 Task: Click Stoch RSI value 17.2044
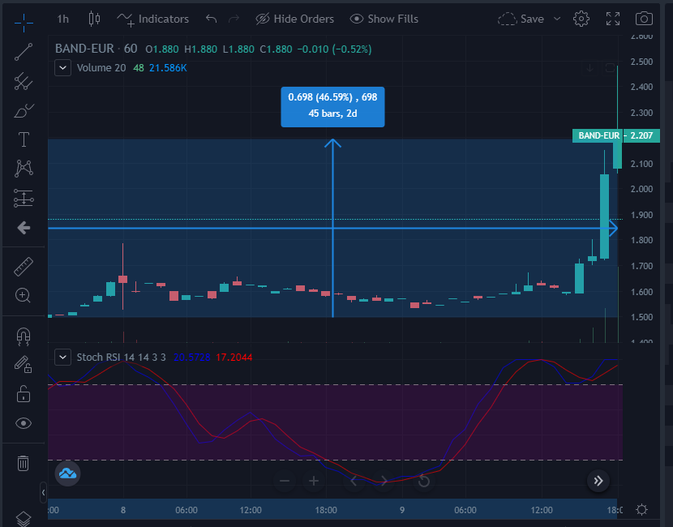[x=234, y=357]
